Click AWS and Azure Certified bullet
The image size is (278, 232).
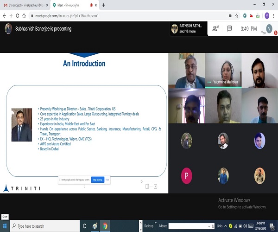(55, 144)
